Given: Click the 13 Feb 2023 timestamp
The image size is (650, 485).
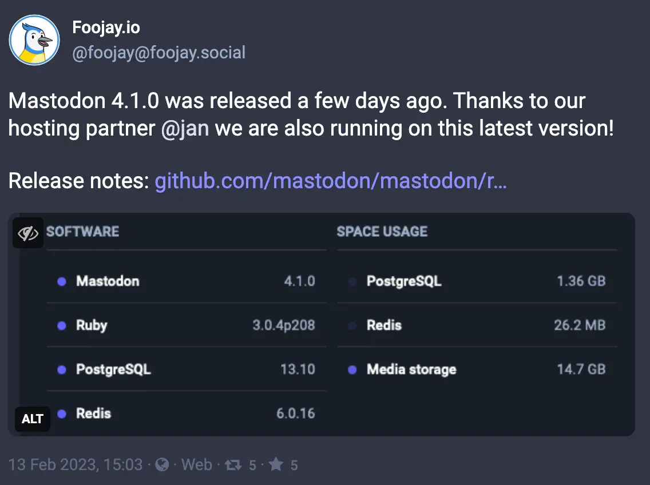Looking at the screenshot, I should click(76, 465).
